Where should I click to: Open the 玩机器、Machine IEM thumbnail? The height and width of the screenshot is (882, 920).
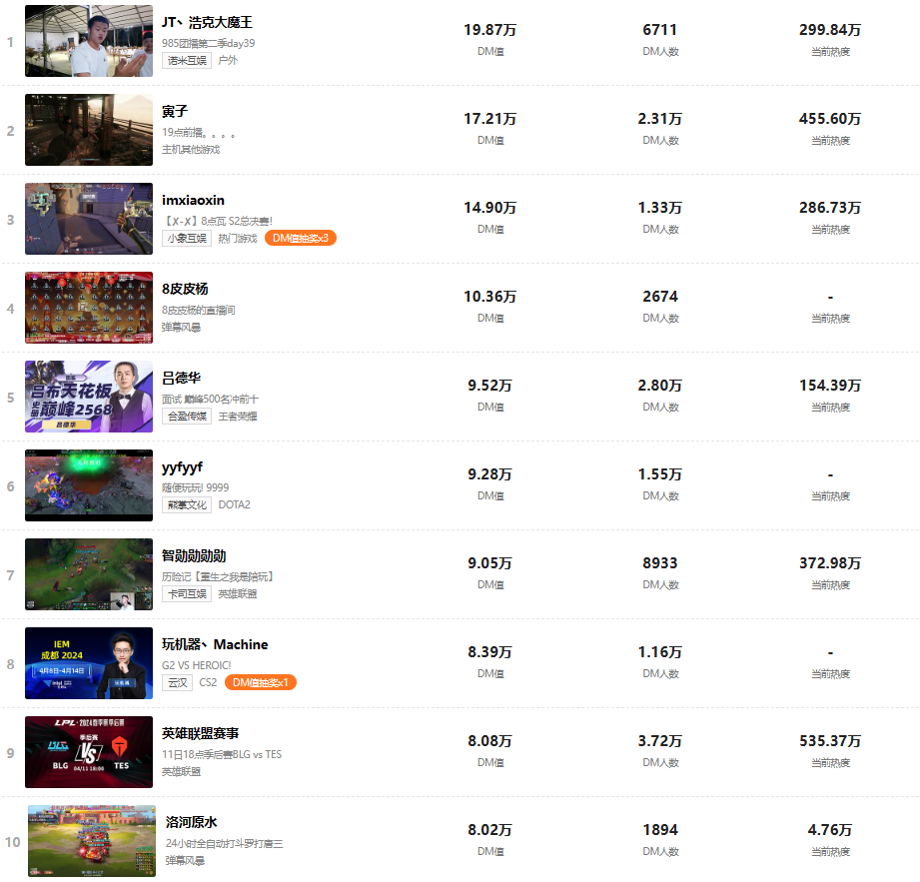[x=89, y=663]
